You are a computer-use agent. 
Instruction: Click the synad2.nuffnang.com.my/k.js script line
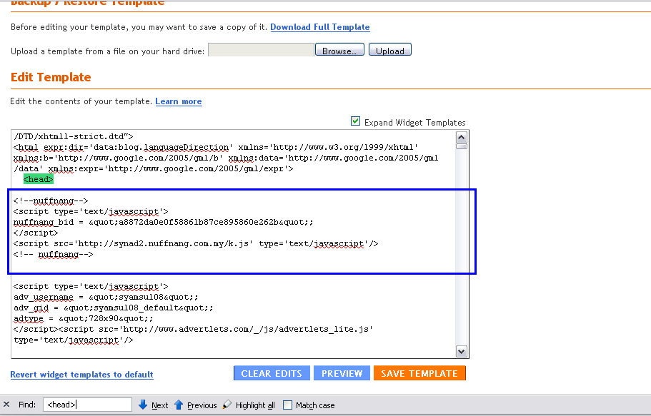tap(196, 244)
